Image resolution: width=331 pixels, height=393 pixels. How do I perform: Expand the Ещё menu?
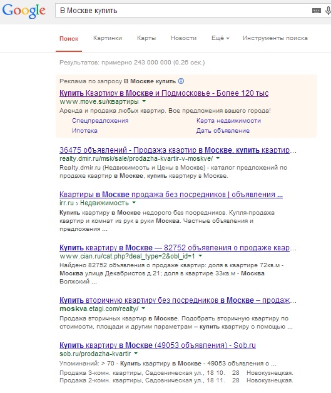220,38
